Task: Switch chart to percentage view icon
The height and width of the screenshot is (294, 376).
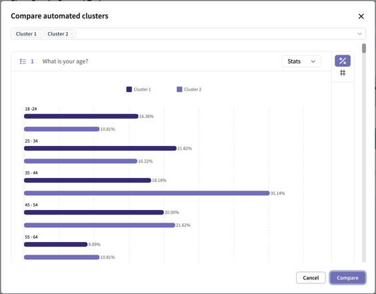Action: (x=343, y=61)
